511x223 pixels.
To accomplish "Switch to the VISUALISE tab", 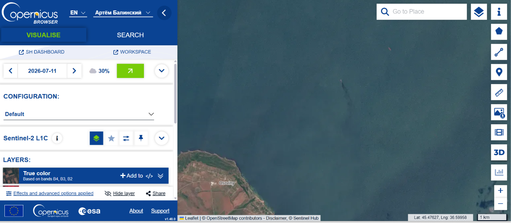I will click(x=43, y=35).
